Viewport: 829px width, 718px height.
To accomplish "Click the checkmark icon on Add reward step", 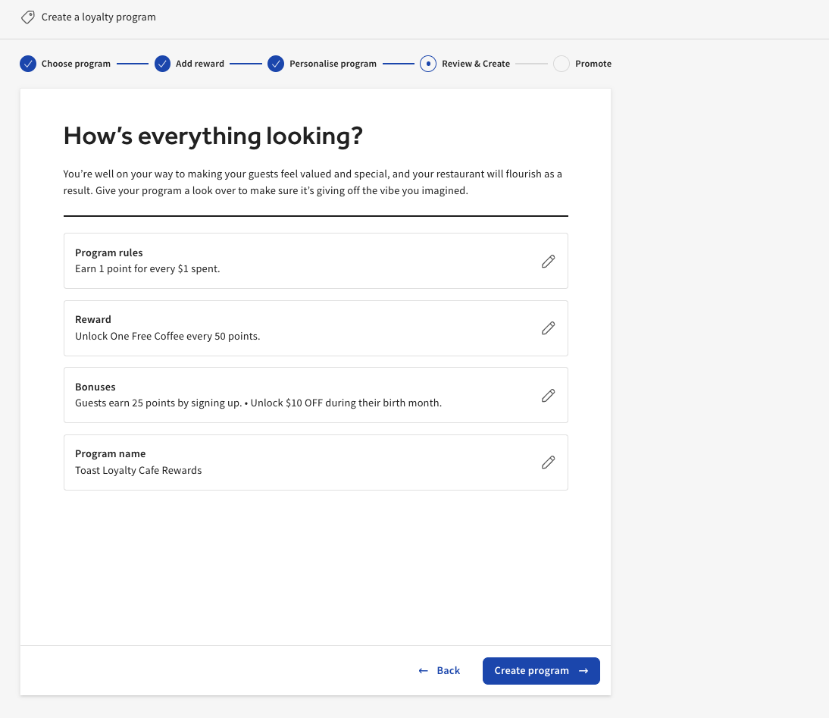I will pyautogui.click(x=162, y=64).
